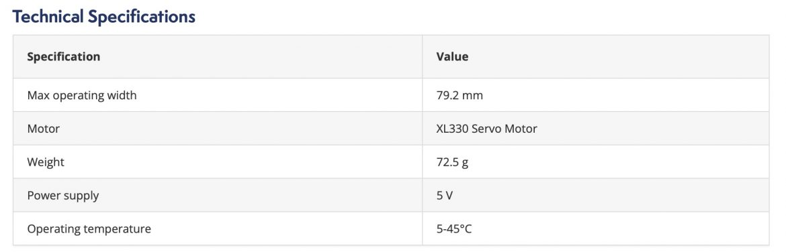Click the word Technical in the heading

coord(48,17)
